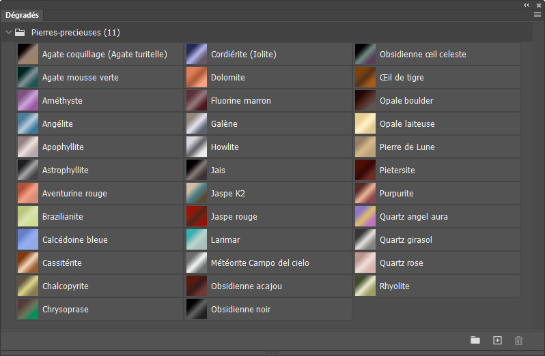The image size is (545, 356).
Task: Click the create new group folder icon
Action: 475,340
